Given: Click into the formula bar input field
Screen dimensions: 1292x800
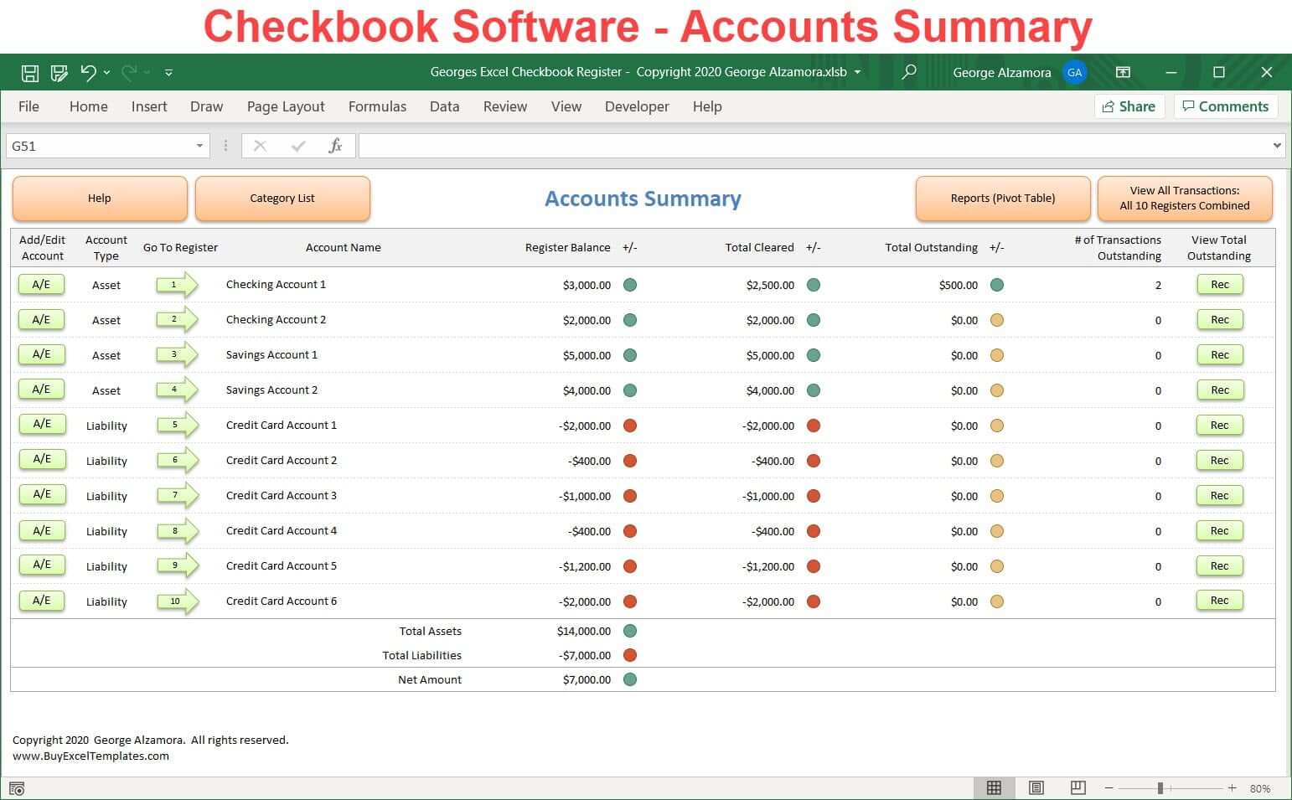Looking at the screenshot, I should [x=814, y=146].
